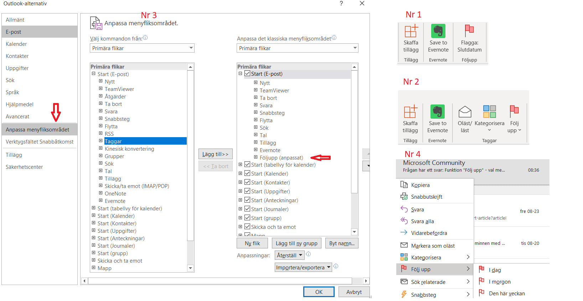Select Kinesisk konvertering in left list
The image size is (583, 301).
click(129, 149)
